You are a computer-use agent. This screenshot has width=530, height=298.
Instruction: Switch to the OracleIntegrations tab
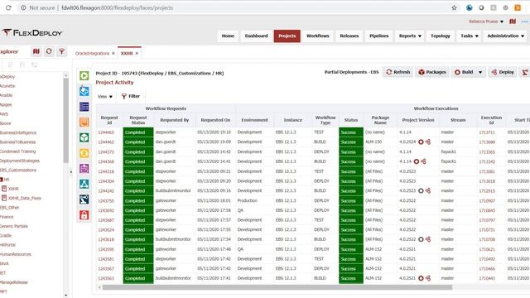click(x=92, y=53)
